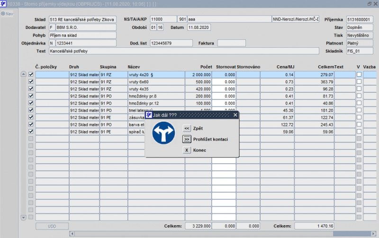Viewport: 379px width, 238px height.
Task: Click the Text field Kancelářské potřeby
Action: tap(184, 51)
